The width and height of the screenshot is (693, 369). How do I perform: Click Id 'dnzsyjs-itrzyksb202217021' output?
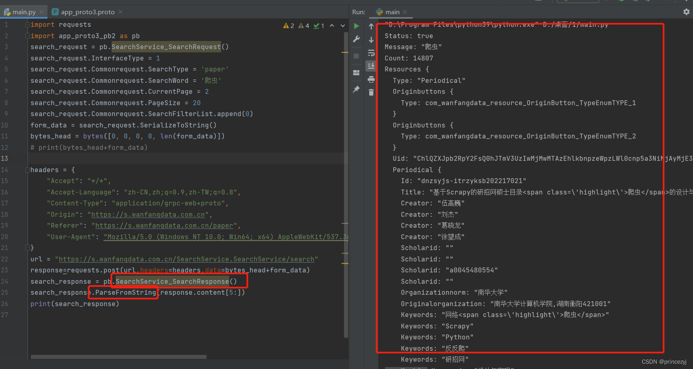coord(463,181)
